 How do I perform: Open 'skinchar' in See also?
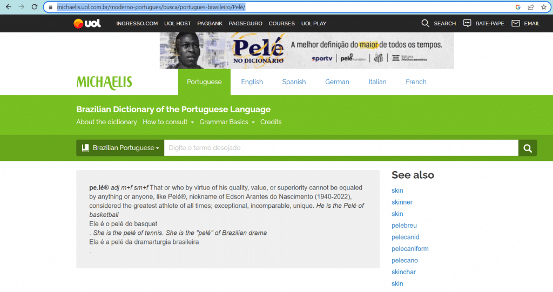coord(403,272)
